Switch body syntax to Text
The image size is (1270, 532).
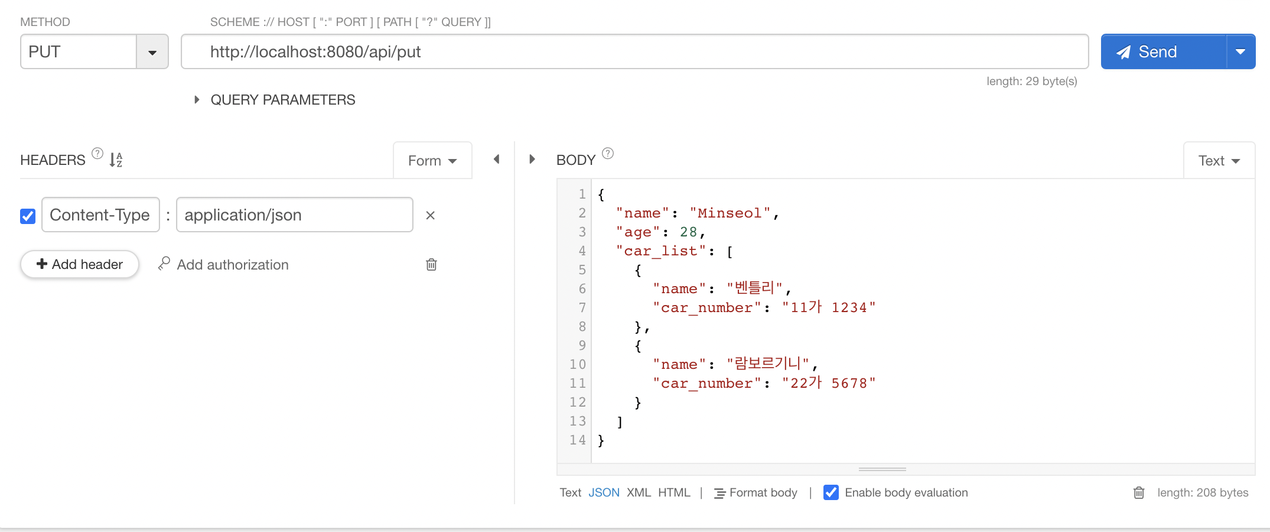pos(571,492)
